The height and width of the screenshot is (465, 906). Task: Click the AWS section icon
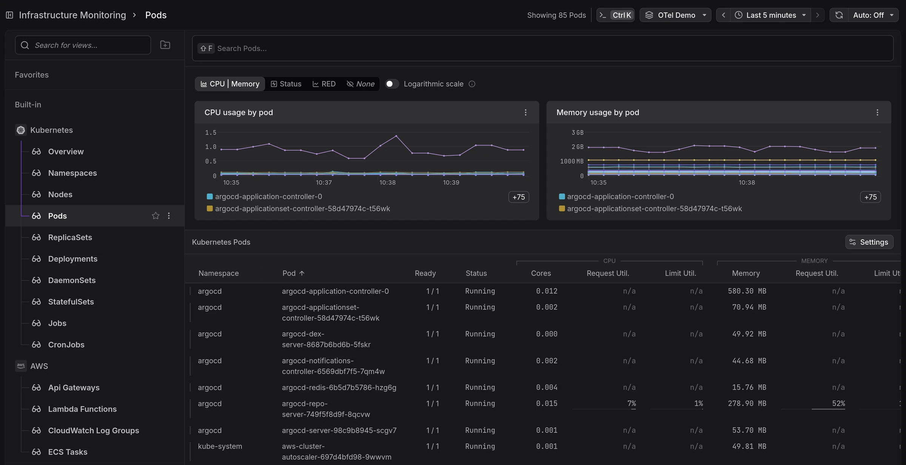[x=21, y=366]
